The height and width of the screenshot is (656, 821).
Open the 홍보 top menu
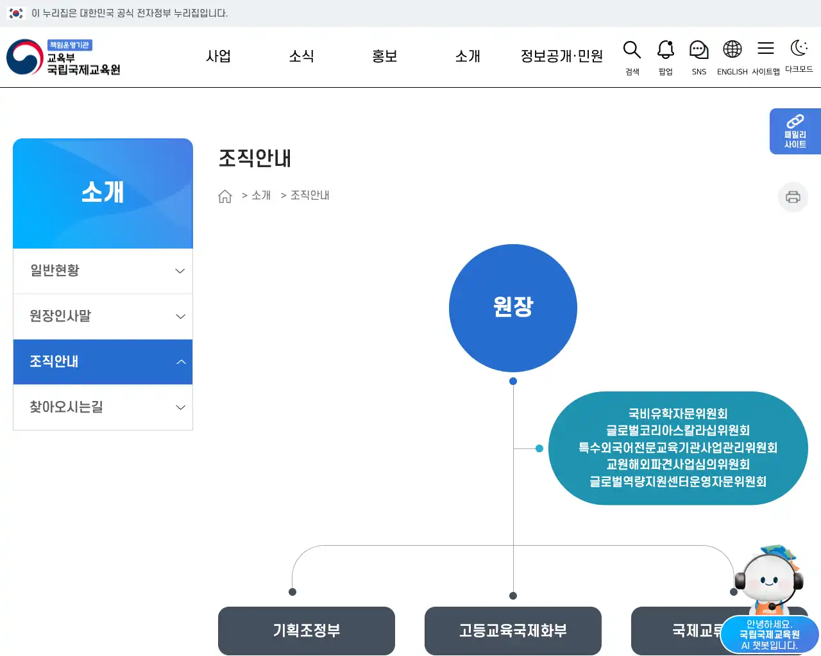point(385,56)
